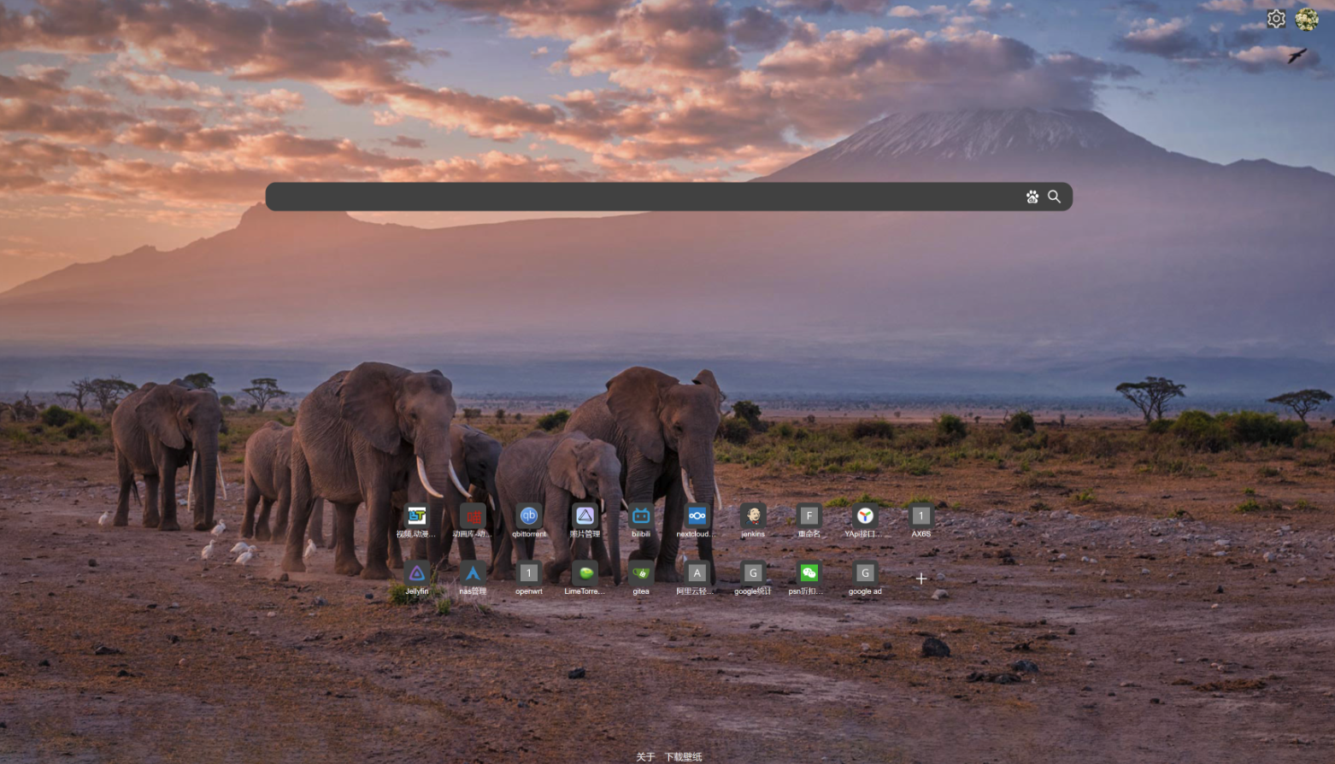Click the 下载壁纸 link
Image resolution: width=1335 pixels, height=764 pixels.
(x=683, y=757)
